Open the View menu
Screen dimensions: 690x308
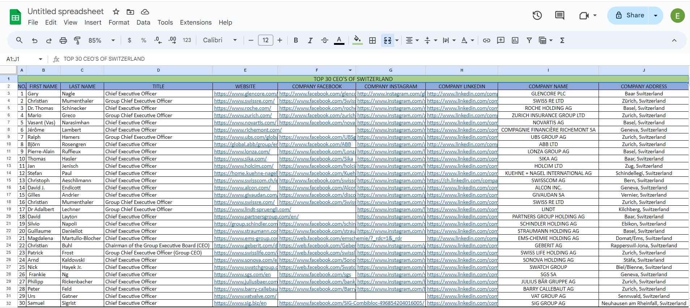click(x=70, y=22)
